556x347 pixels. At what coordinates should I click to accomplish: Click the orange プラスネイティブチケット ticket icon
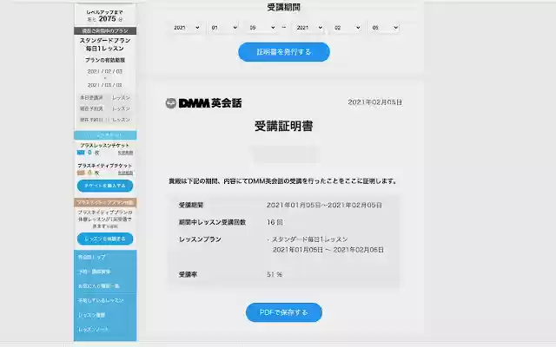81,173
